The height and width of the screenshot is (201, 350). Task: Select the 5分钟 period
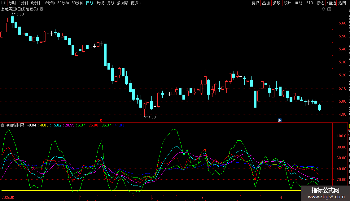click(x=36, y=3)
